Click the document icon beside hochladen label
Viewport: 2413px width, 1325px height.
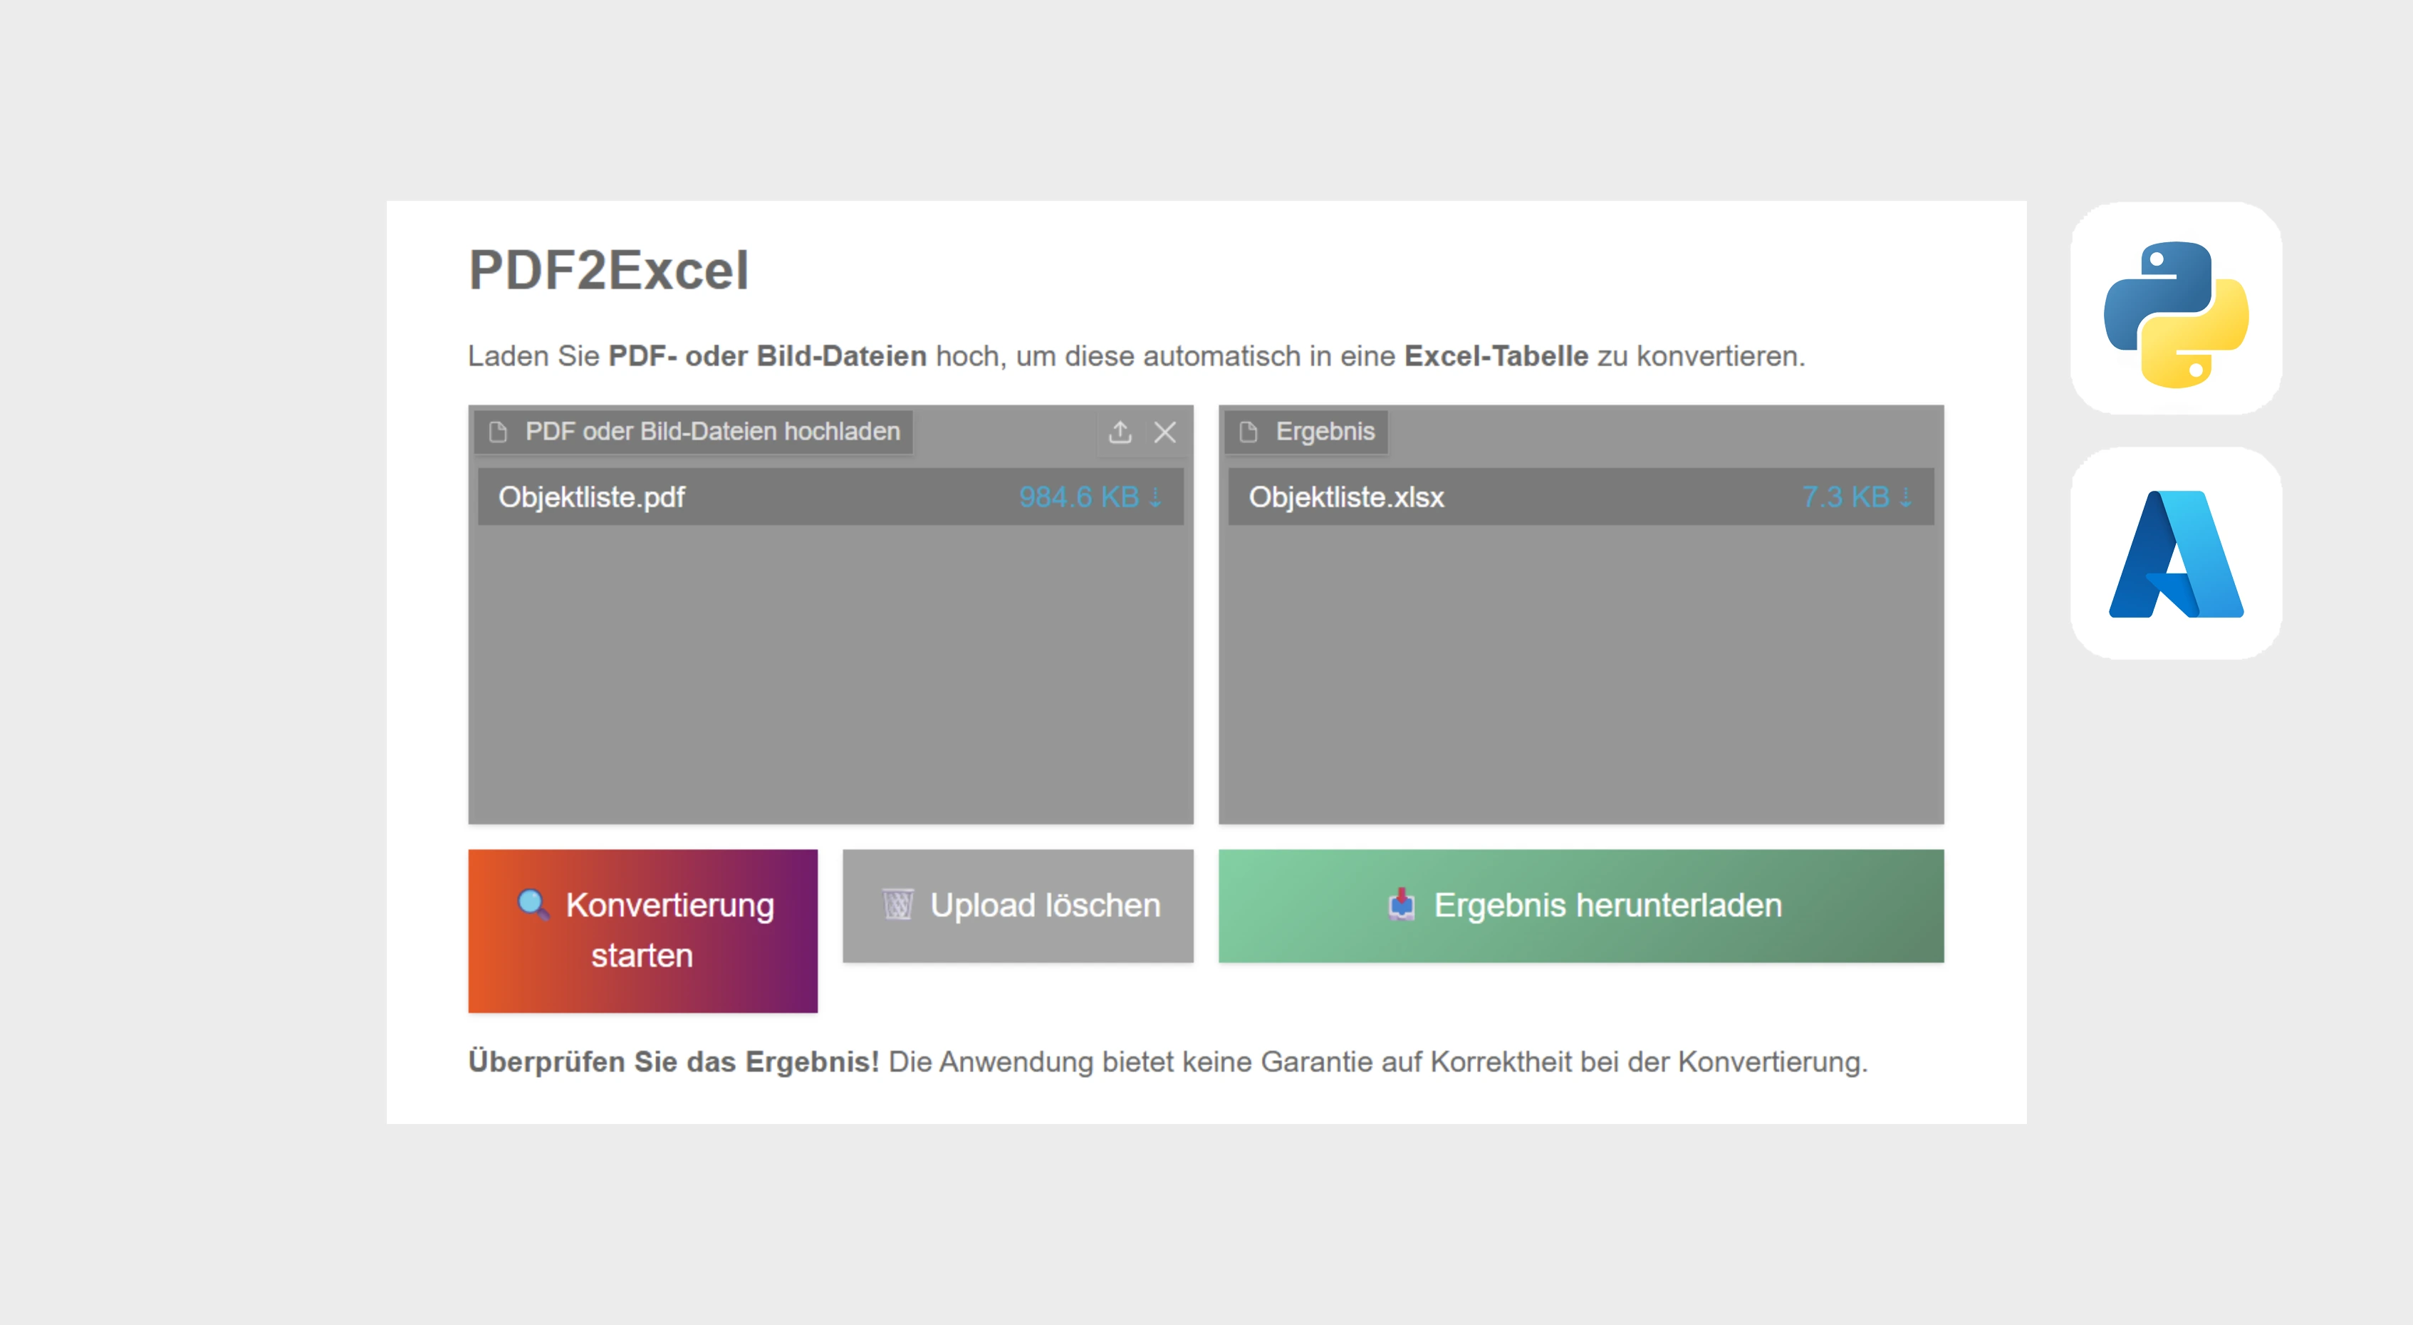[499, 432]
